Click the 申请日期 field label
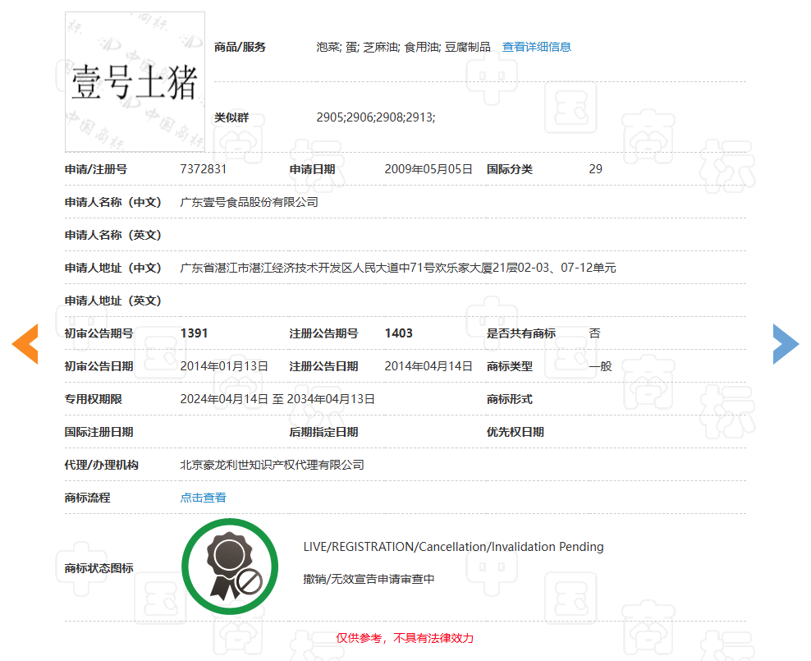This screenshot has height=661, width=811. [x=313, y=169]
